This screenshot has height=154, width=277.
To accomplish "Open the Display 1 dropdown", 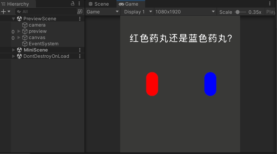I will [x=138, y=12].
